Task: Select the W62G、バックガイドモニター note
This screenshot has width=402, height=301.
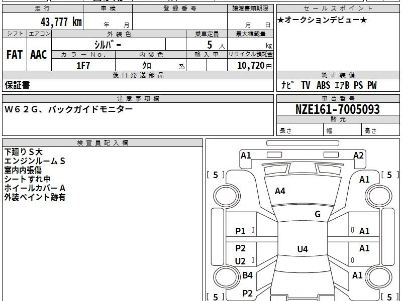Action: pos(68,109)
